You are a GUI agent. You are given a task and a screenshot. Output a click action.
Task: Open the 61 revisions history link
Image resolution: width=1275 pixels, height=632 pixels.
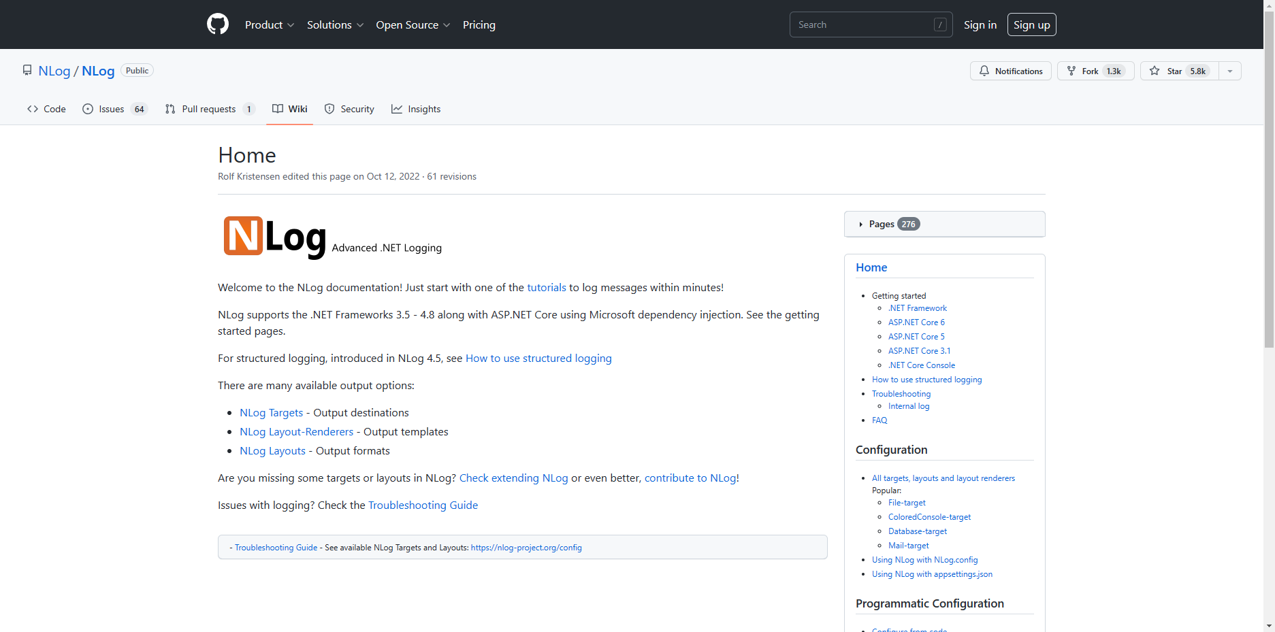click(451, 176)
